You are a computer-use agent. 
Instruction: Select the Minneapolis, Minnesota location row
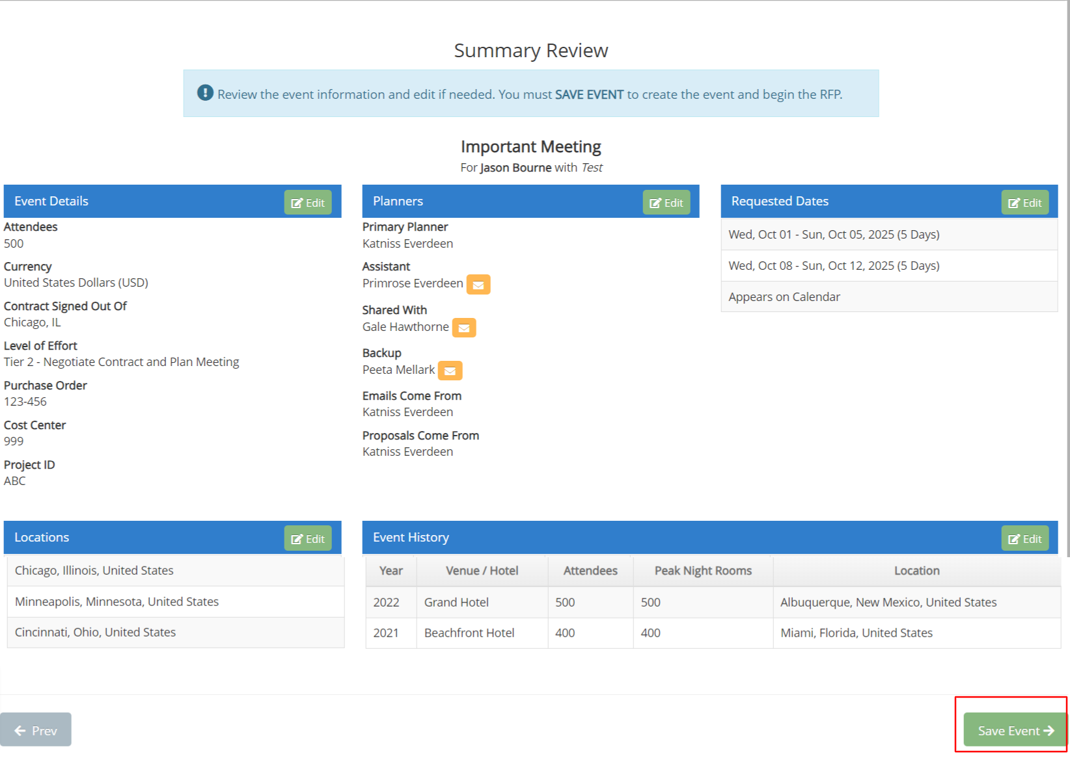[175, 602]
